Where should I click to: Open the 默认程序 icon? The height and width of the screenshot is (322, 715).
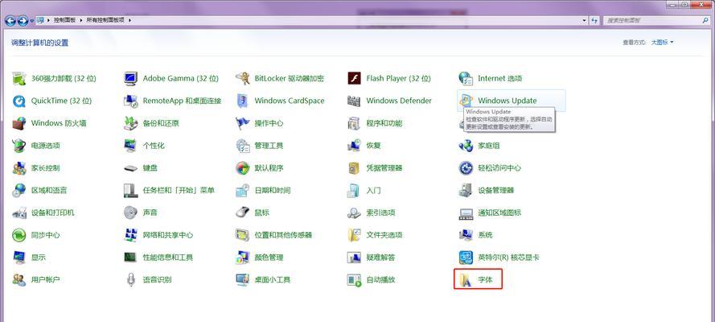(x=243, y=167)
